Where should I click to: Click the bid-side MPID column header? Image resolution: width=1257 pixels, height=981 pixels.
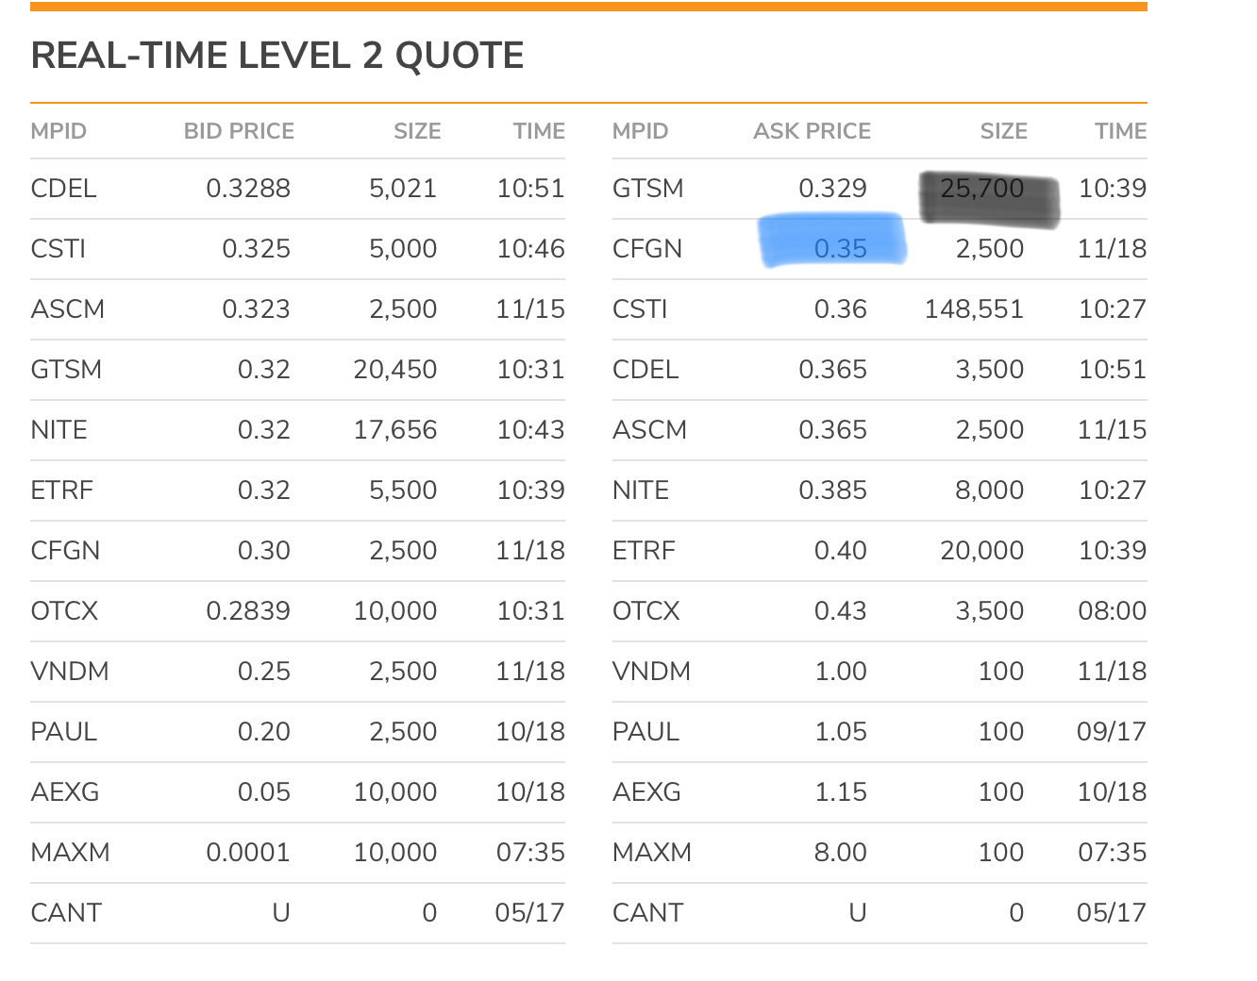click(x=59, y=131)
